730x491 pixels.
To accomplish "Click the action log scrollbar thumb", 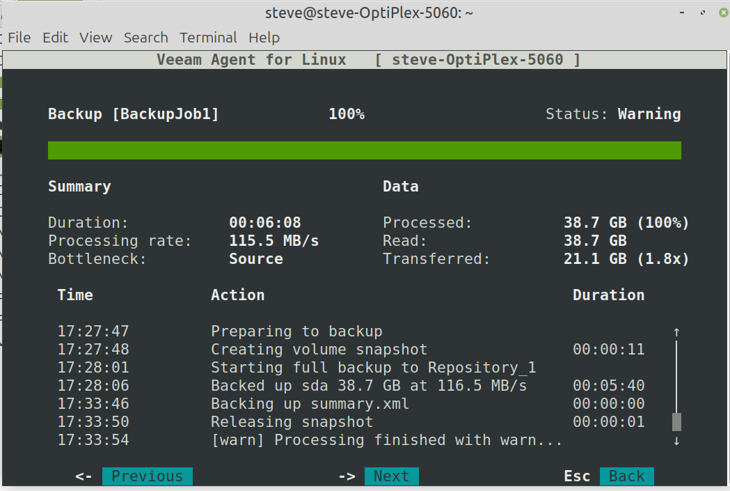I will pos(676,422).
